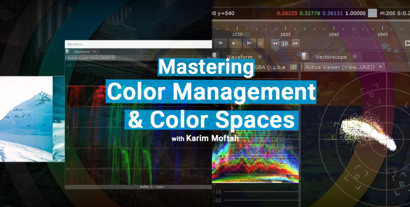Select the alpha value 1.00000
The width and height of the screenshot is (410, 207).
356,13
